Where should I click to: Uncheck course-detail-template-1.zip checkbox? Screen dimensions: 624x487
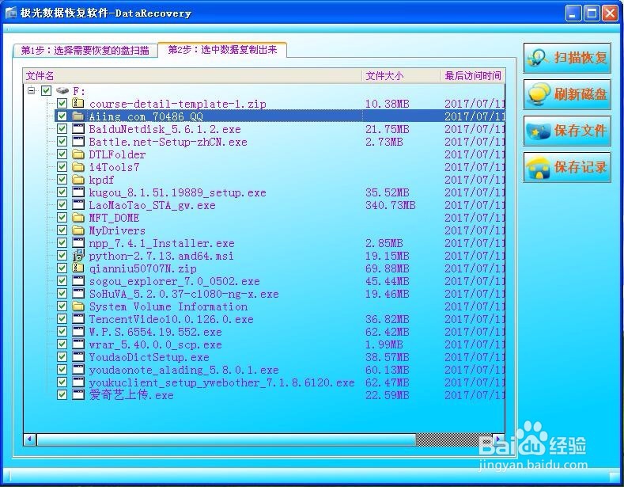click(x=62, y=103)
